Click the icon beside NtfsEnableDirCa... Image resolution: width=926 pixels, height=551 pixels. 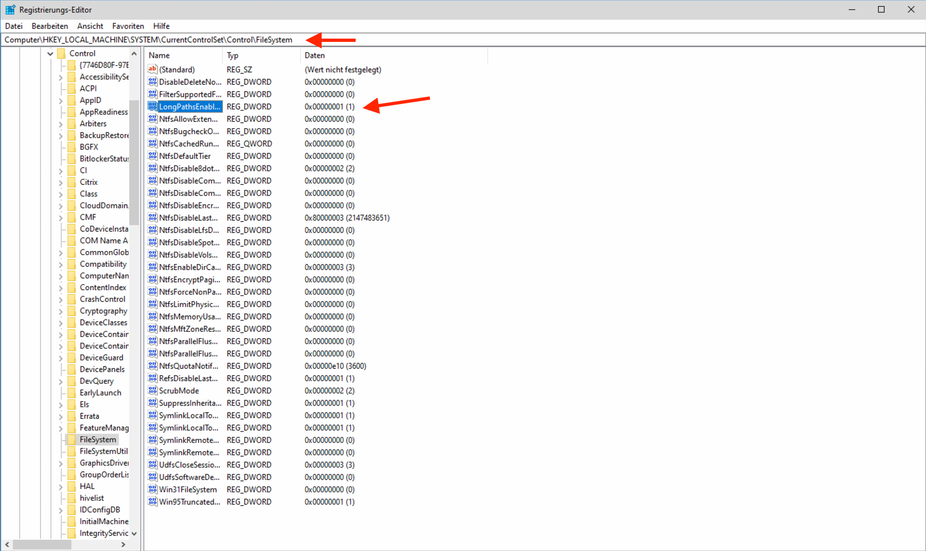[x=152, y=267]
